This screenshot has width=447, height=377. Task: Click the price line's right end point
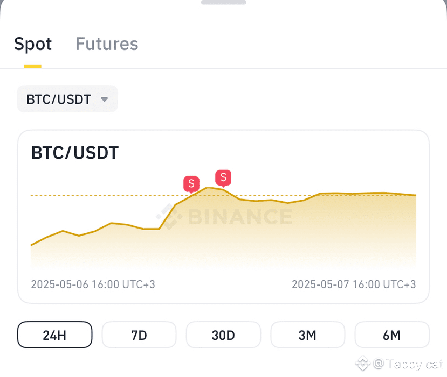click(416, 195)
